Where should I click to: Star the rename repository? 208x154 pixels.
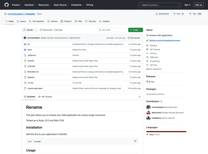point(195,14)
